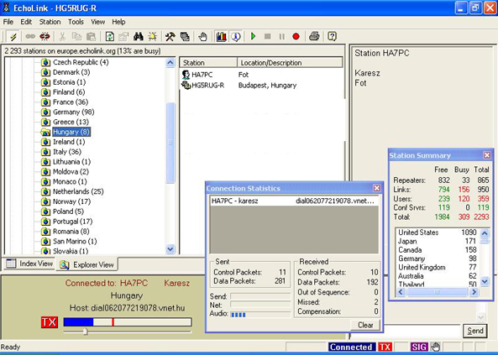Click the red TX indicator beside audio meter

(50, 322)
